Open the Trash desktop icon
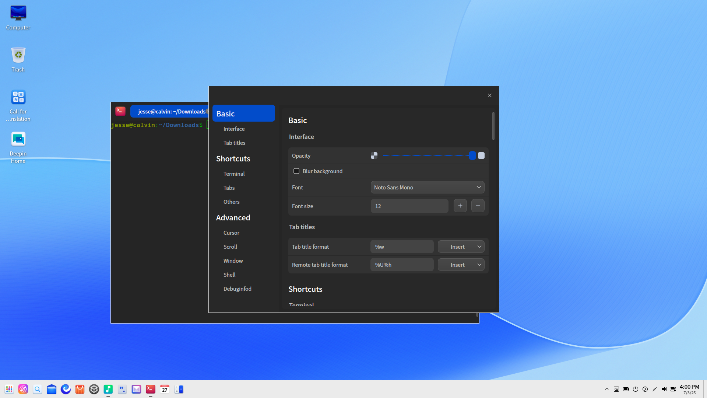Viewport: 707px width, 398px height. 18,60
